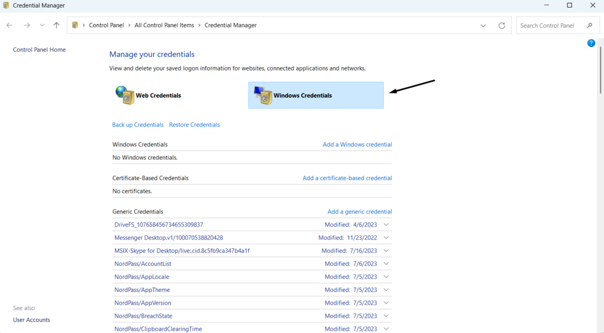Open address bar history dropdown
The image size is (604, 333).
(484, 25)
